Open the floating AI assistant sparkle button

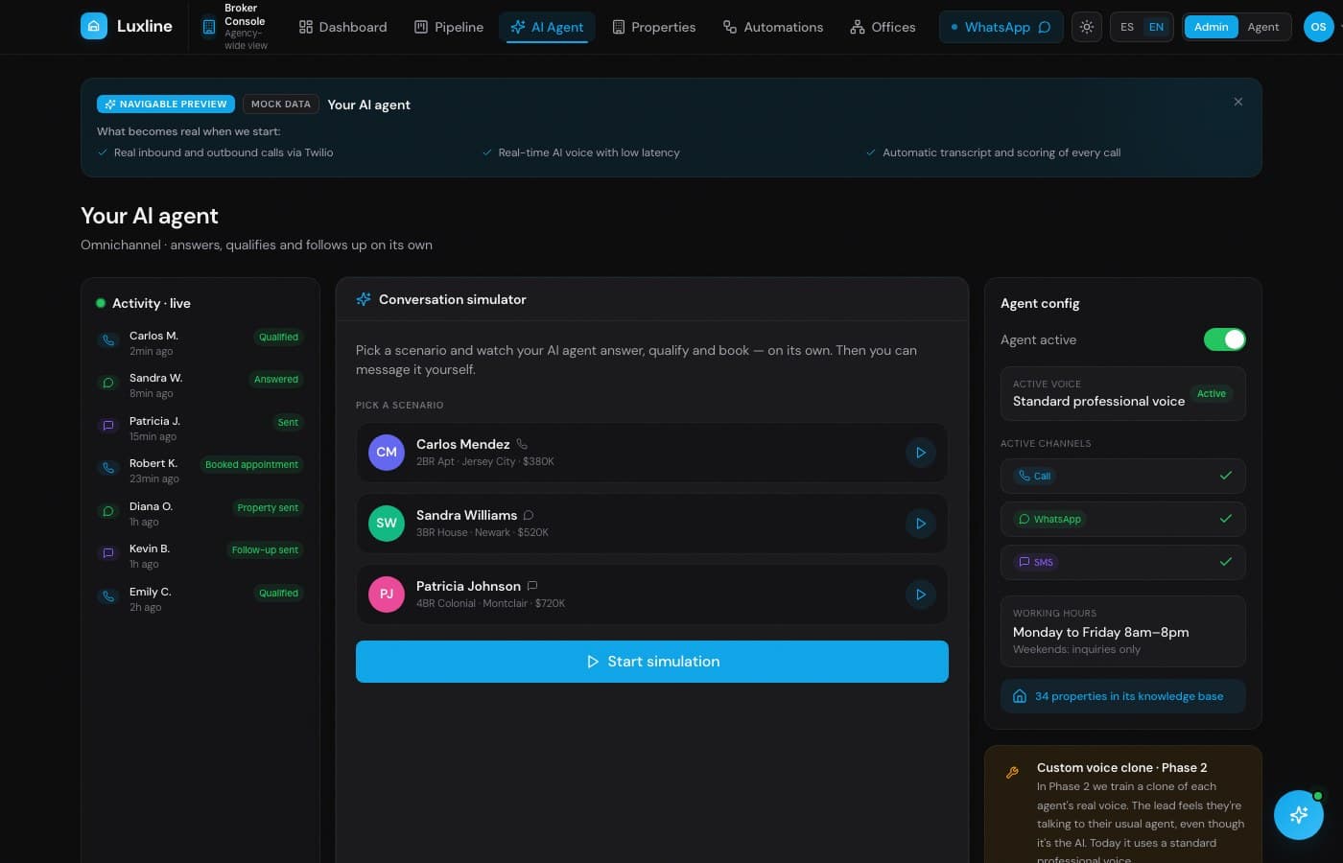(x=1299, y=815)
